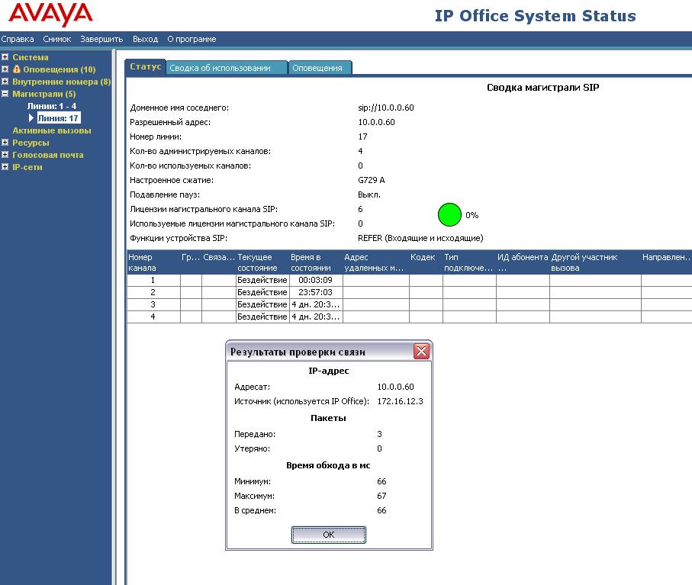
Task: Expand the IP-сети tree node
Action: point(5,167)
